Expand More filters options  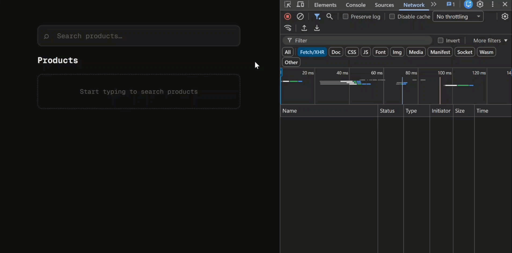point(489,40)
